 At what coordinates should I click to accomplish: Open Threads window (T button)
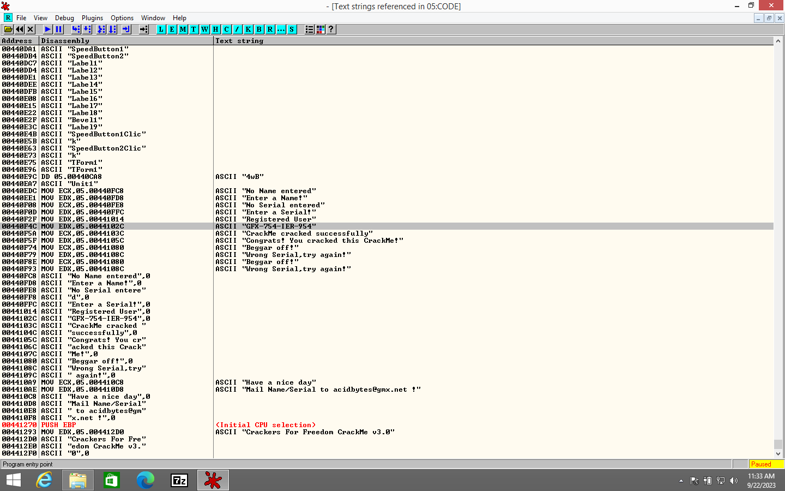coord(194,29)
